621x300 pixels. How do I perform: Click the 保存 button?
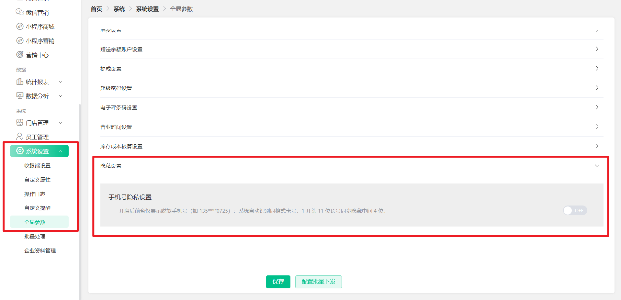click(x=278, y=282)
